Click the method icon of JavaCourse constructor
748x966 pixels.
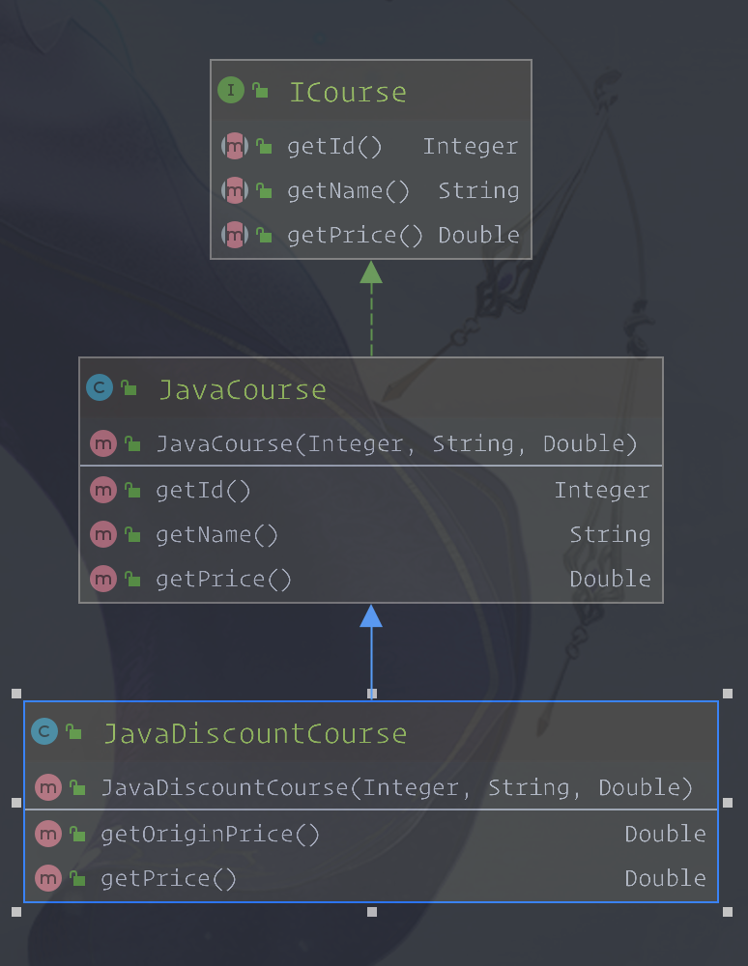point(102,443)
